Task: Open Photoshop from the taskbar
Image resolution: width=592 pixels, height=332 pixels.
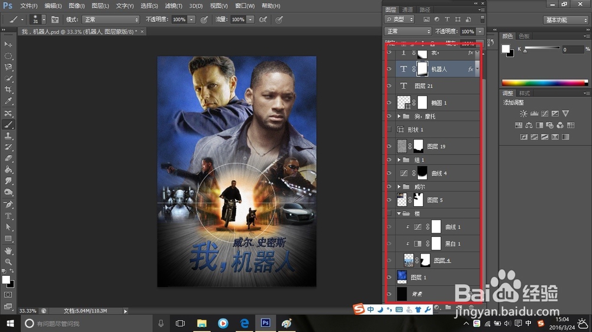Action: [265, 323]
